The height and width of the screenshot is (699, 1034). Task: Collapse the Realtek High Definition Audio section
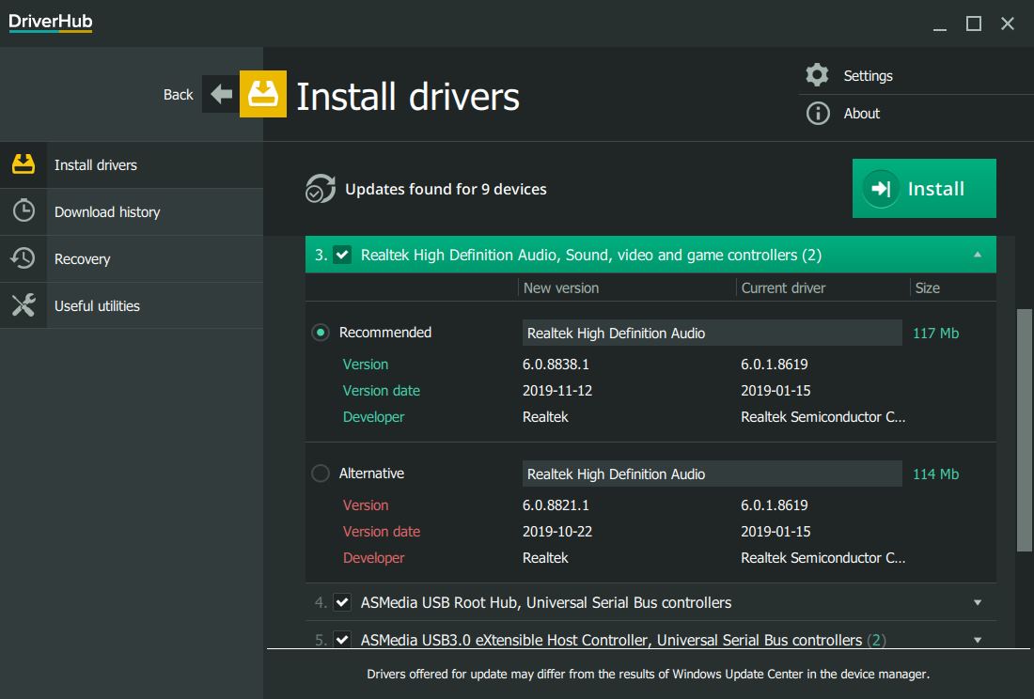coord(978,255)
